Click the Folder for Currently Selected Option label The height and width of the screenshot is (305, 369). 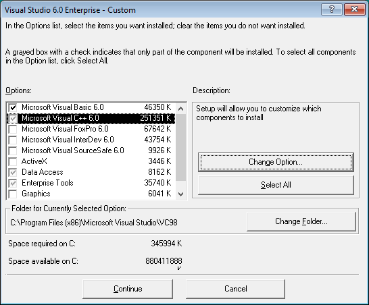point(69,209)
